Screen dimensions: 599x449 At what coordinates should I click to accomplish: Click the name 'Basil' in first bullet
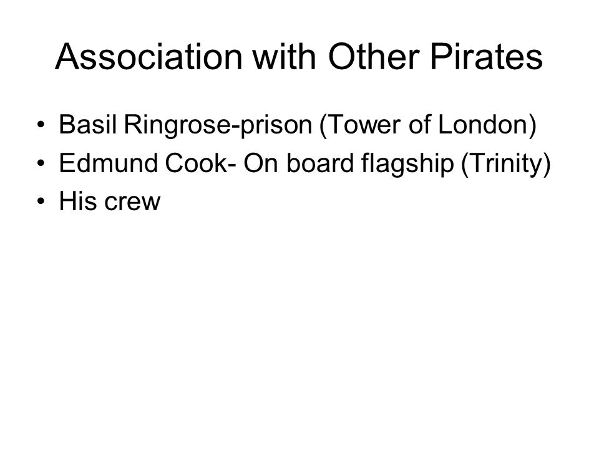click(x=87, y=125)
